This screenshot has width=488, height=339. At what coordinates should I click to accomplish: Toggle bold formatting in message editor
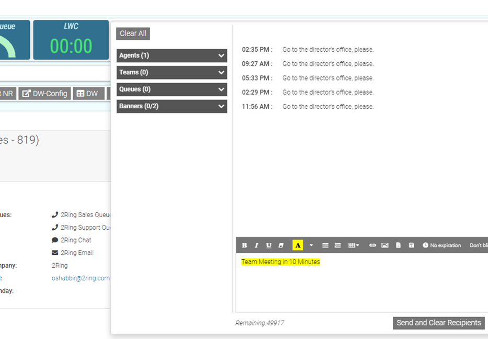(244, 245)
